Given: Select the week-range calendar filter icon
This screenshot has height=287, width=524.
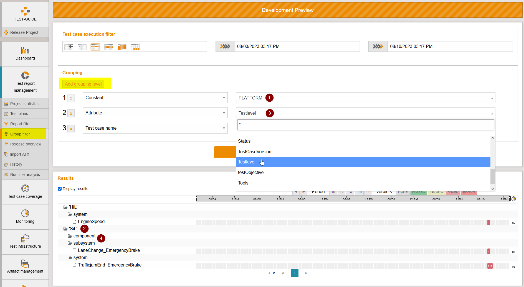Looking at the screenshot, I should coord(95,46).
